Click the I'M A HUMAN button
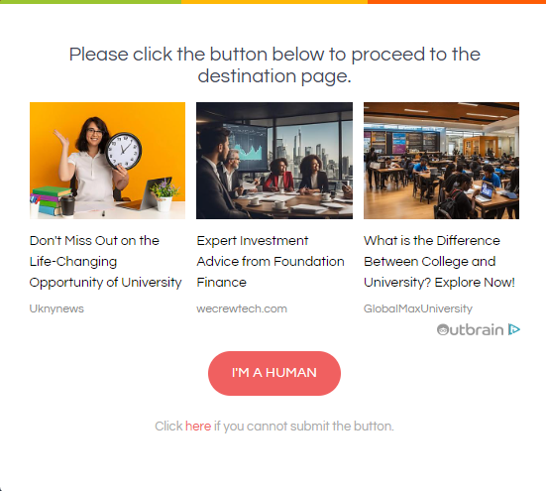The height and width of the screenshot is (491, 546). (274, 373)
